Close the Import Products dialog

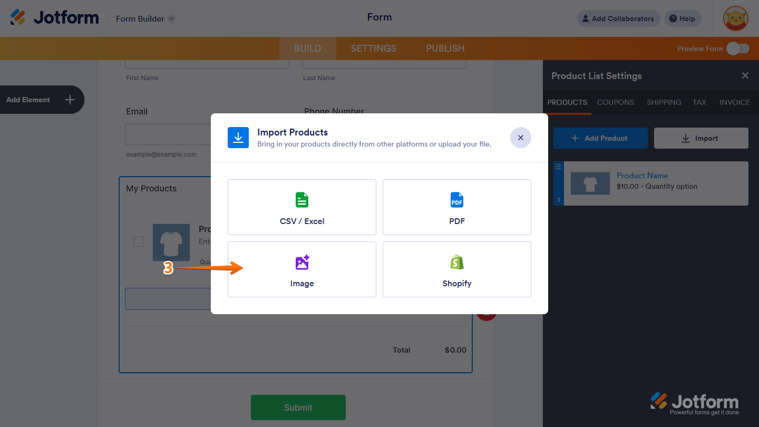tap(521, 138)
